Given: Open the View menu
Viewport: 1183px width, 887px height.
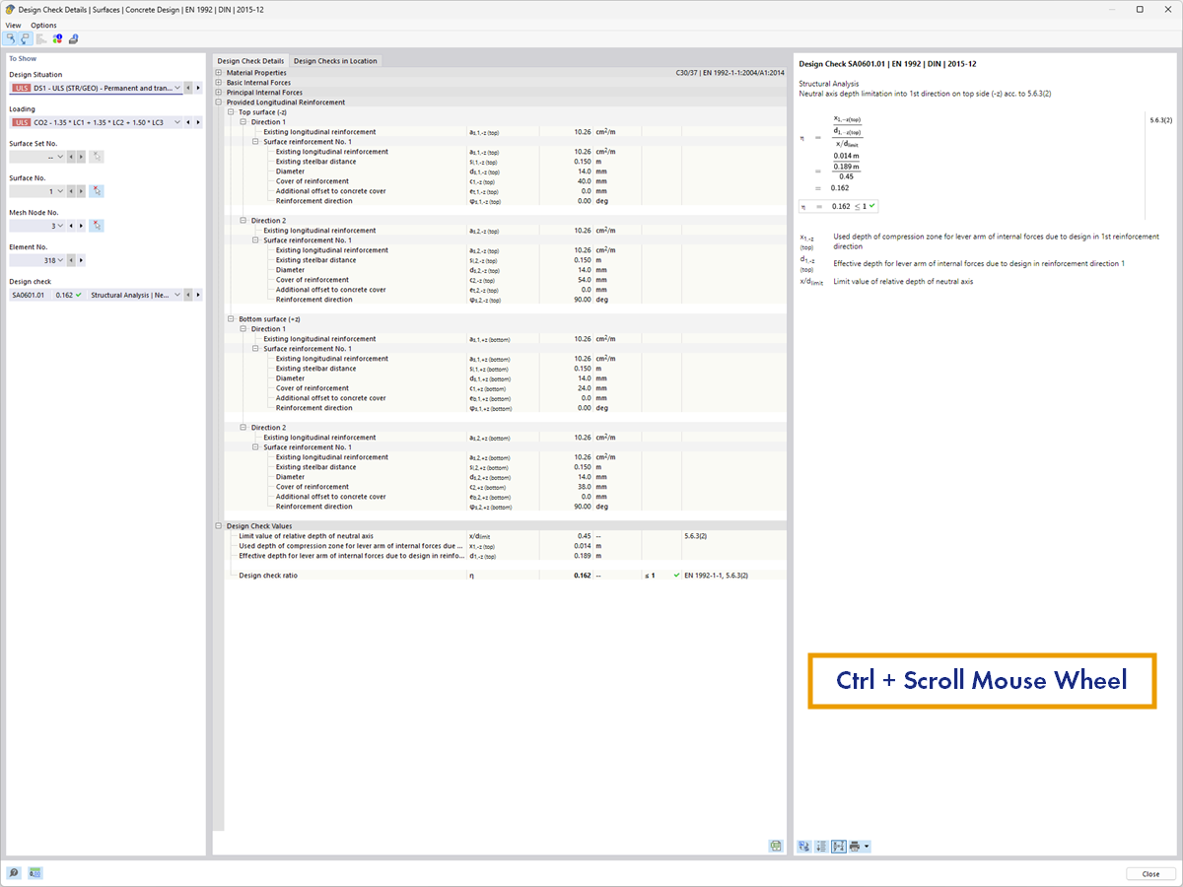Looking at the screenshot, I should pyautogui.click(x=13, y=25).
